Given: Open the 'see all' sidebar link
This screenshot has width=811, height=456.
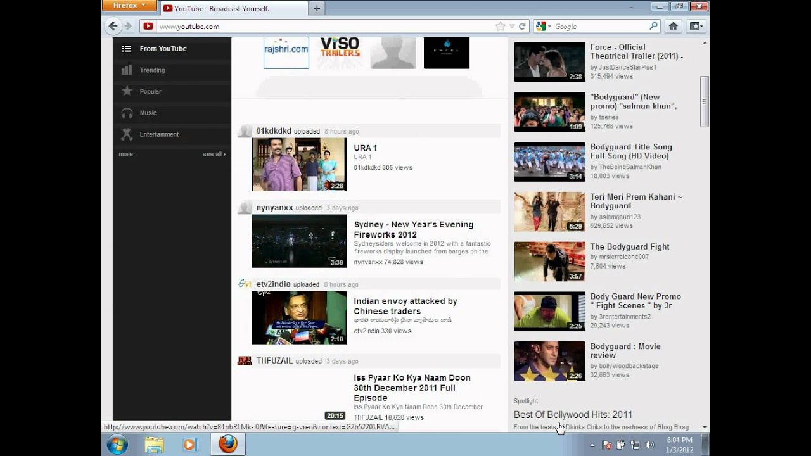Looking at the screenshot, I should click(x=214, y=154).
